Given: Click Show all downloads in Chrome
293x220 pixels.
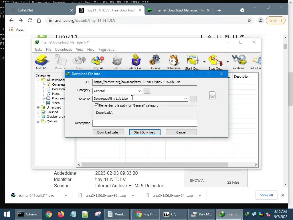Looking at the screenshot, I should (266, 195).
